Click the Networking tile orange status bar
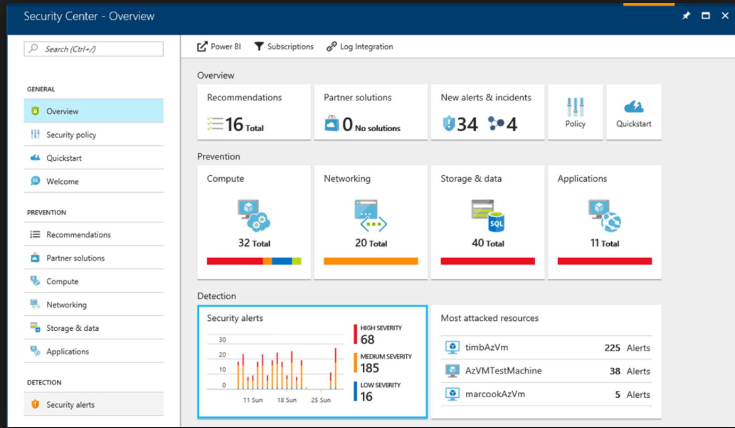 tap(371, 261)
